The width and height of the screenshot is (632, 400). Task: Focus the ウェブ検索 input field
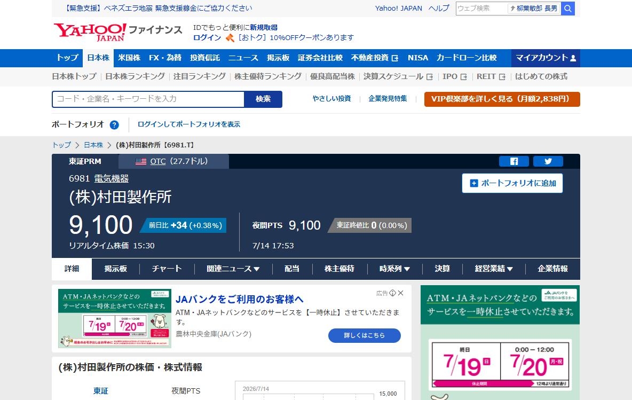click(481, 9)
